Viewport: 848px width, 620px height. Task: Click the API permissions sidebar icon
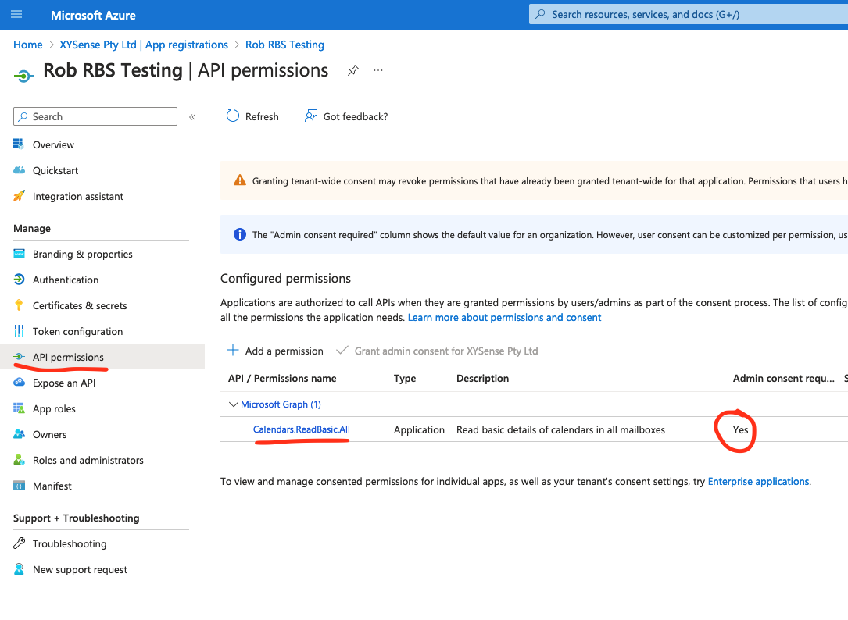coord(19,357)
